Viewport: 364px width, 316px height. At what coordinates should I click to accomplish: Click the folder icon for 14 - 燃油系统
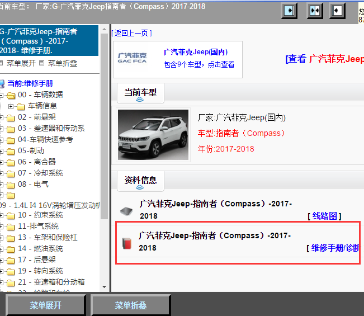pos(11,249)
